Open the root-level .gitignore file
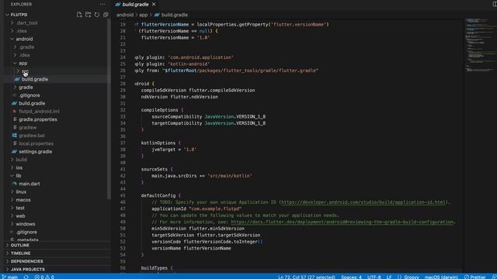The image size is (497, 279). click(x=26, y=232)
